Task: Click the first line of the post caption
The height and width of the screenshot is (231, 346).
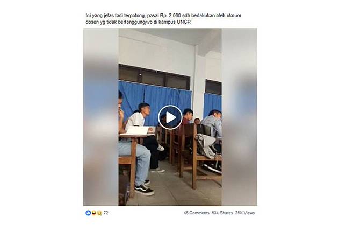Action: 163,16
